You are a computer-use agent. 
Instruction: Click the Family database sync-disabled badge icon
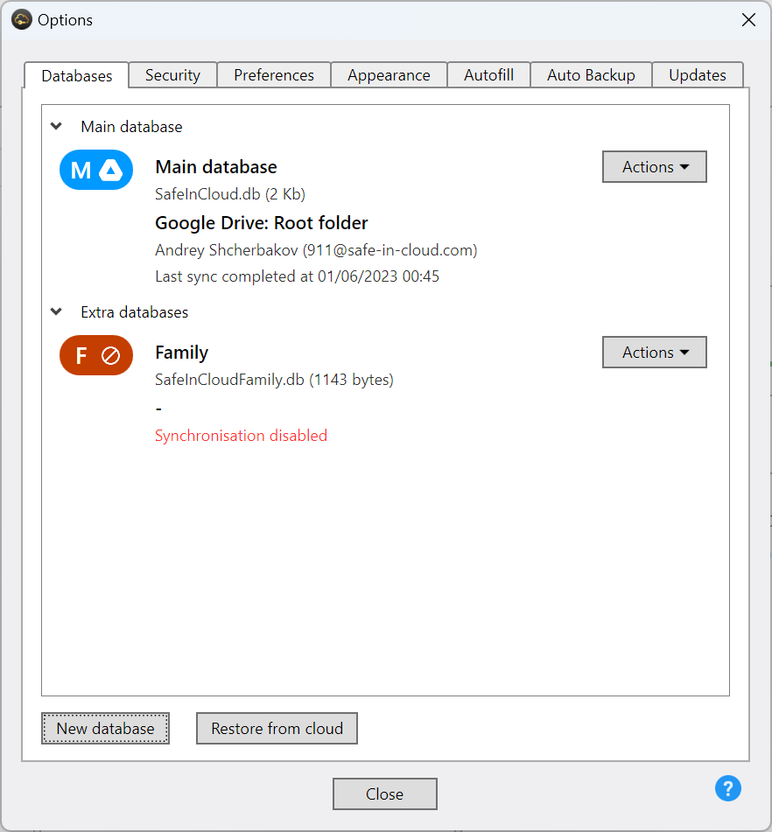coord(96,355)
